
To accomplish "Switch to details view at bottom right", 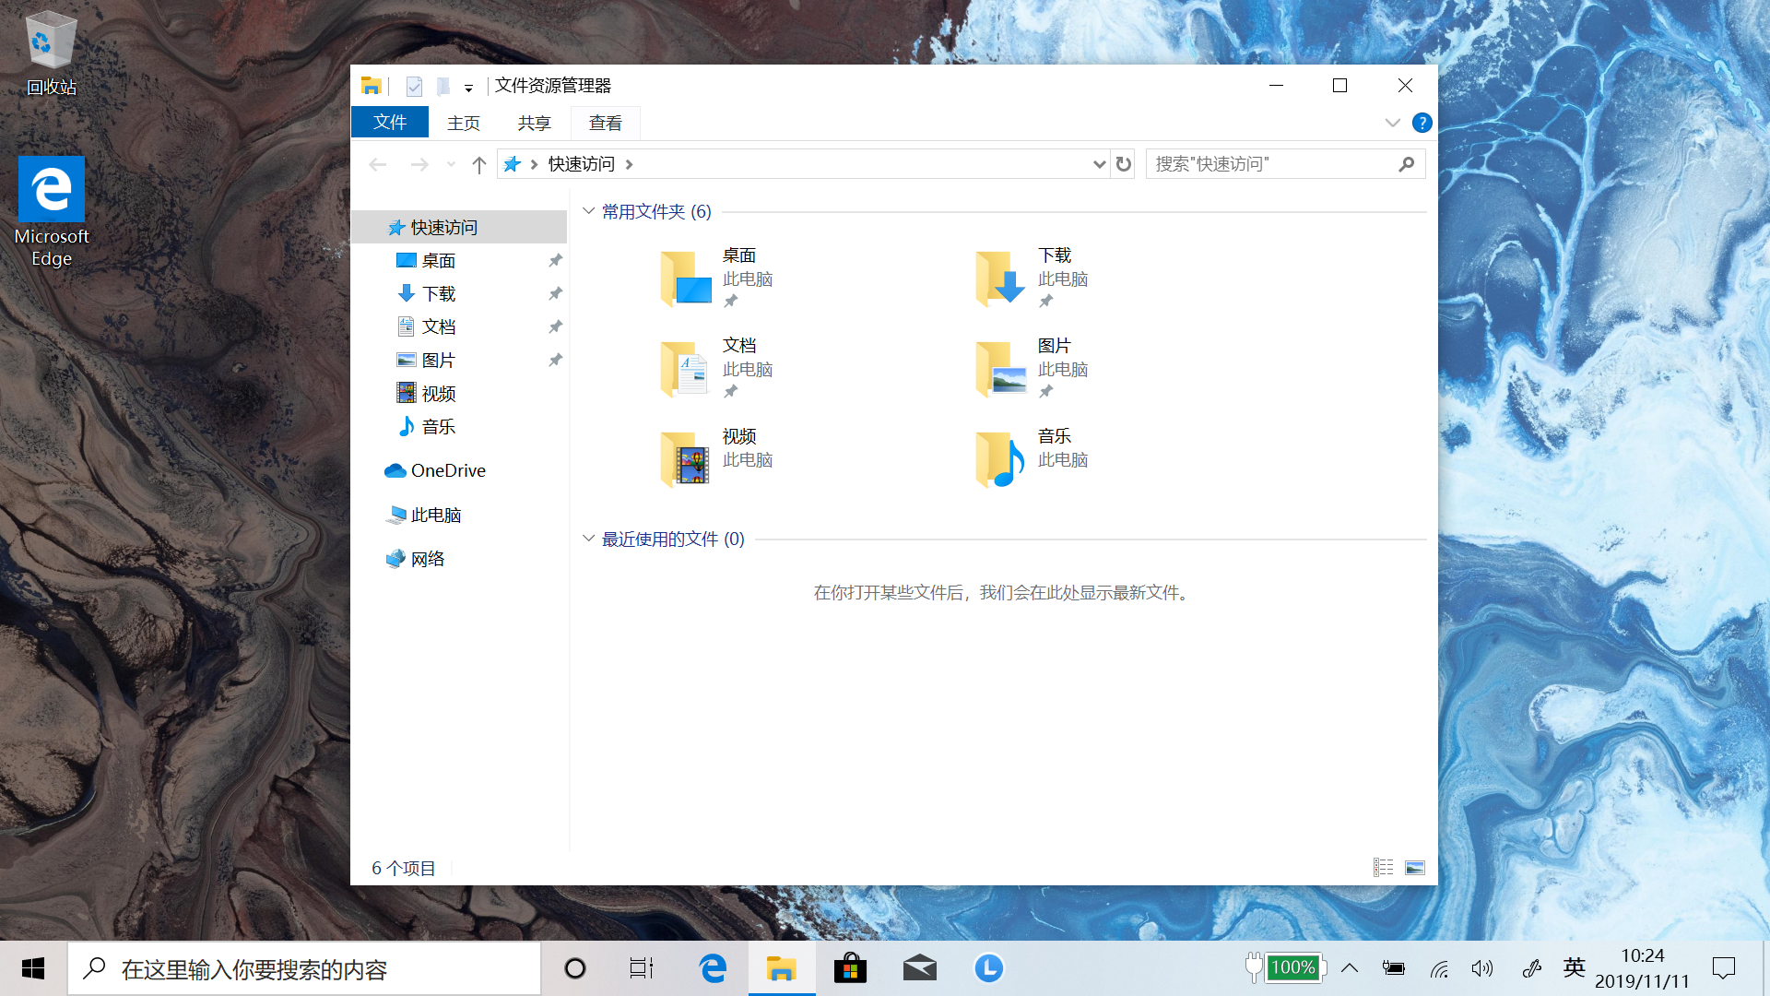I will [x=1383, y=867].
